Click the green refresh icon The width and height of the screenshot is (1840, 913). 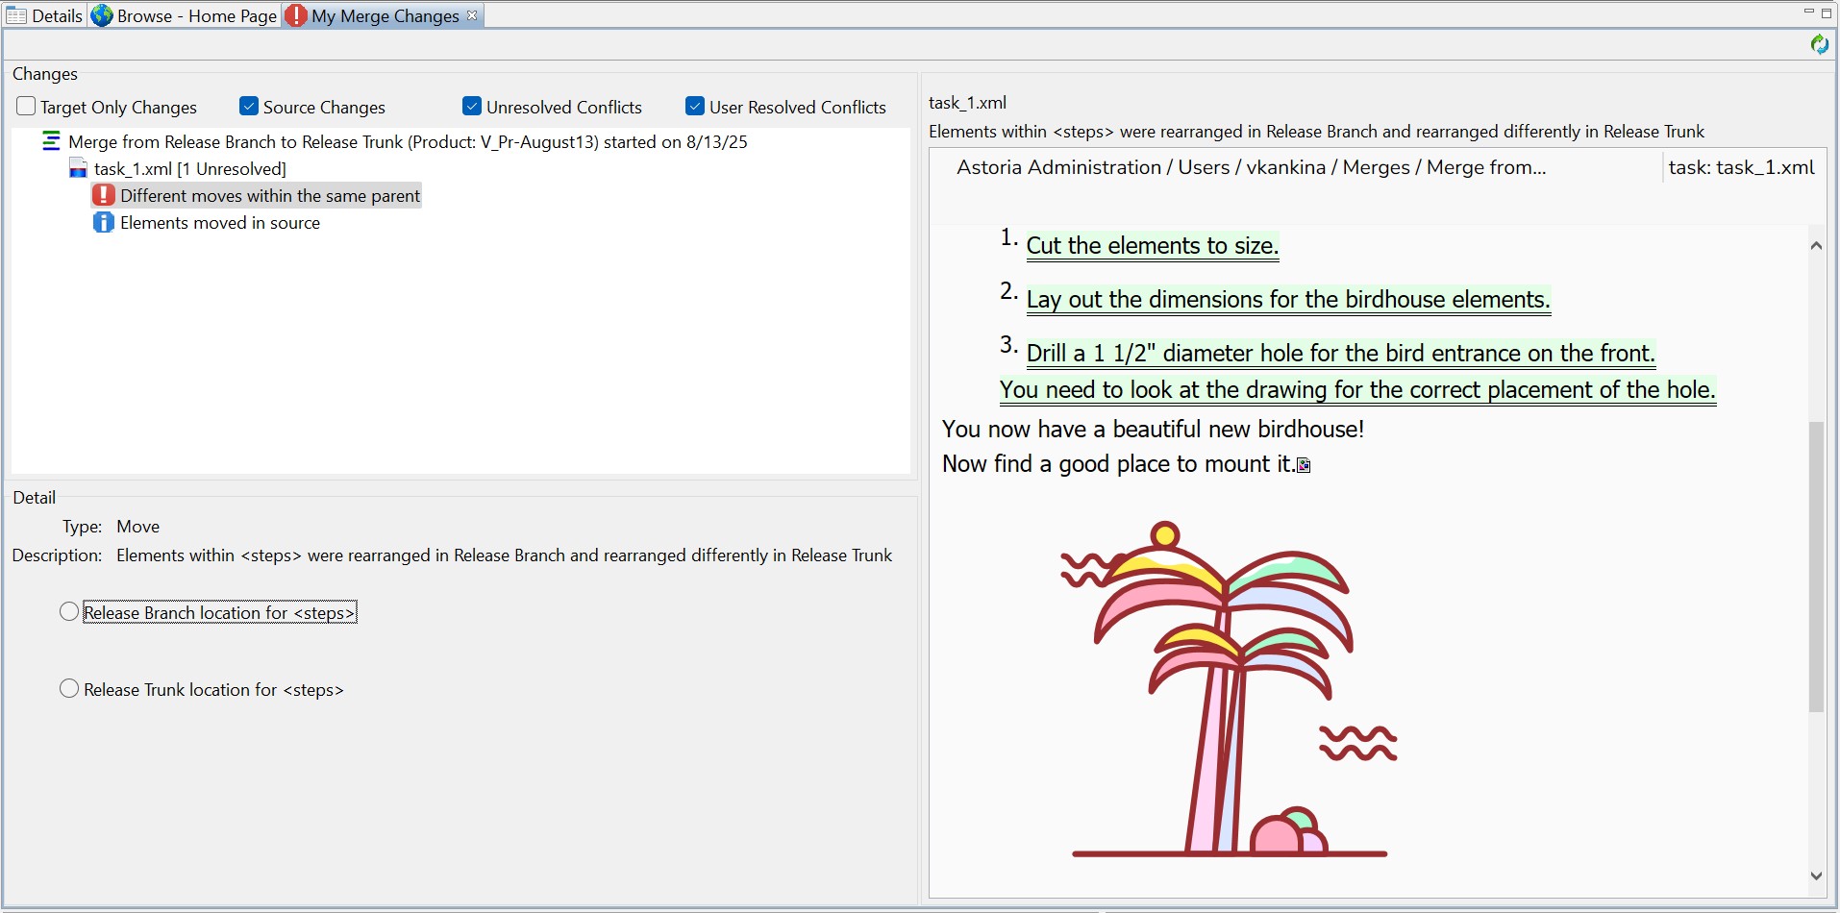[1819, 44]
